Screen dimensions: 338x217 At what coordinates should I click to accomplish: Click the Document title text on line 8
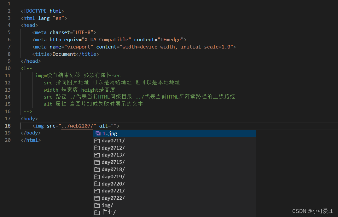(64, 54)
